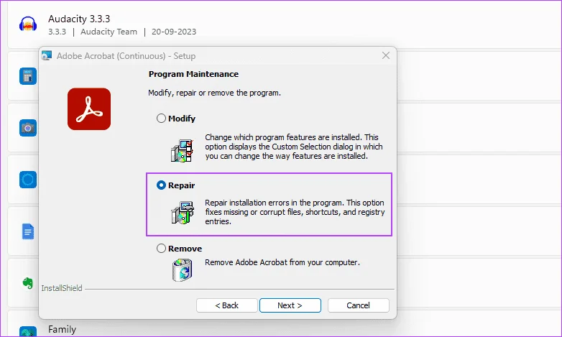Image resolution: width=562 pixels, height=337 pixels.
Task: Click the Camera app icon in app list
Action: pyautogui.click(x=28, y=128)
